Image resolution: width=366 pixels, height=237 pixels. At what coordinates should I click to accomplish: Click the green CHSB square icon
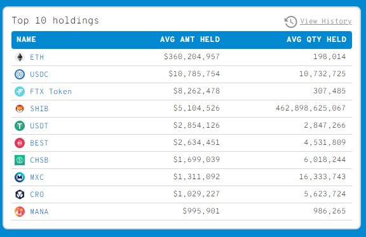[20, 160]
